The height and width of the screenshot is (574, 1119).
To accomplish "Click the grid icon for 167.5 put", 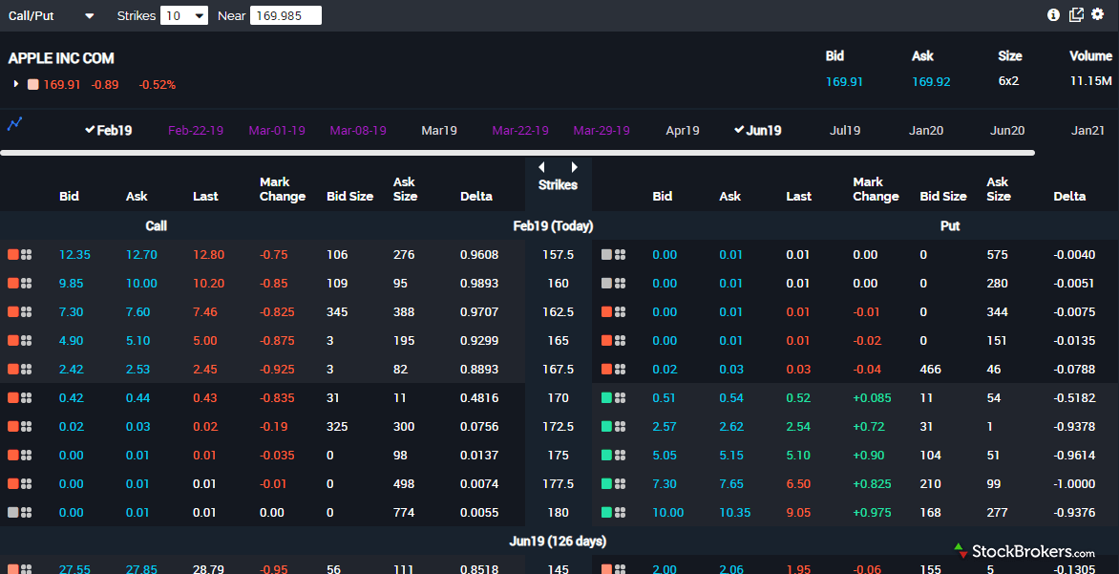I will (621, 369).
